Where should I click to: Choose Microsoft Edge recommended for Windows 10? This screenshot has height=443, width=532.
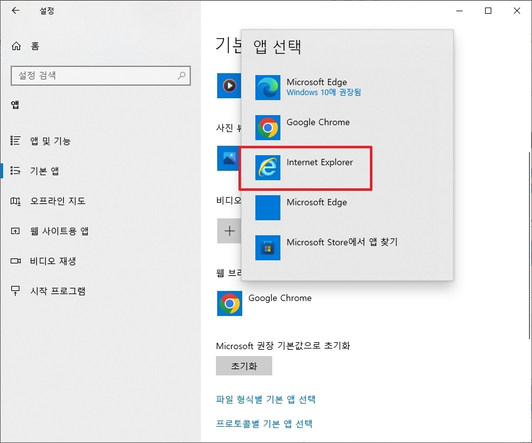coord(317,87)
